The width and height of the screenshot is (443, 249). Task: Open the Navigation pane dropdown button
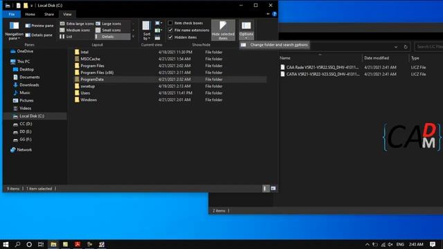click(14, 30)
